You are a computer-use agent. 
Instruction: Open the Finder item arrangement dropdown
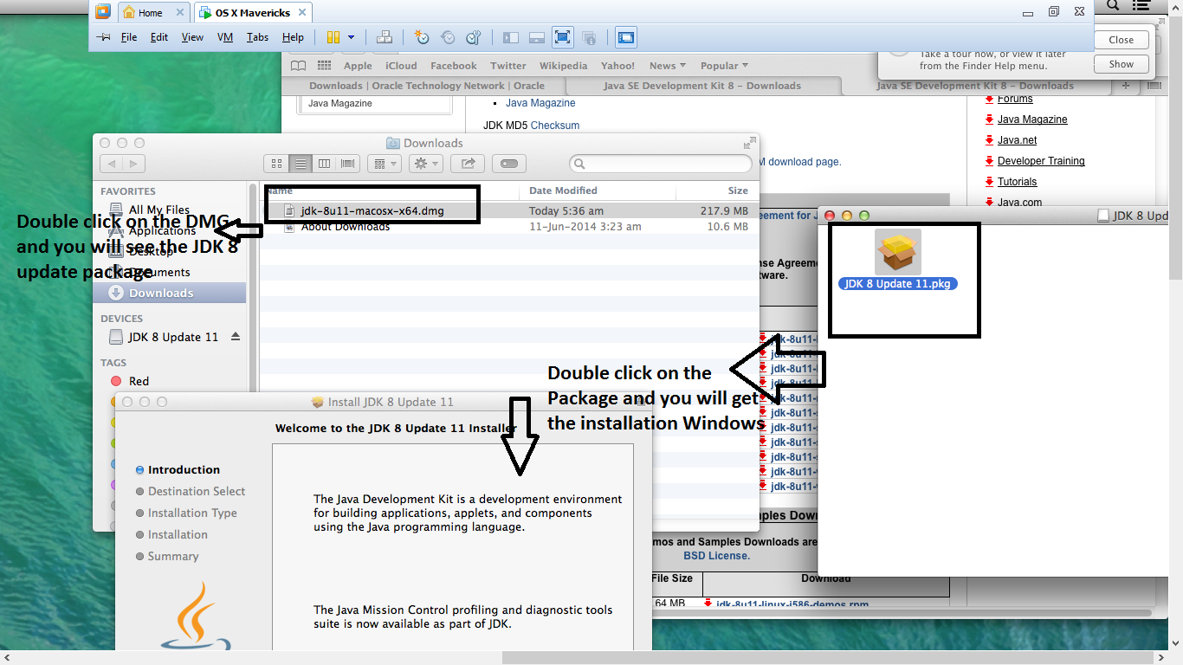[x=384, y=163]
